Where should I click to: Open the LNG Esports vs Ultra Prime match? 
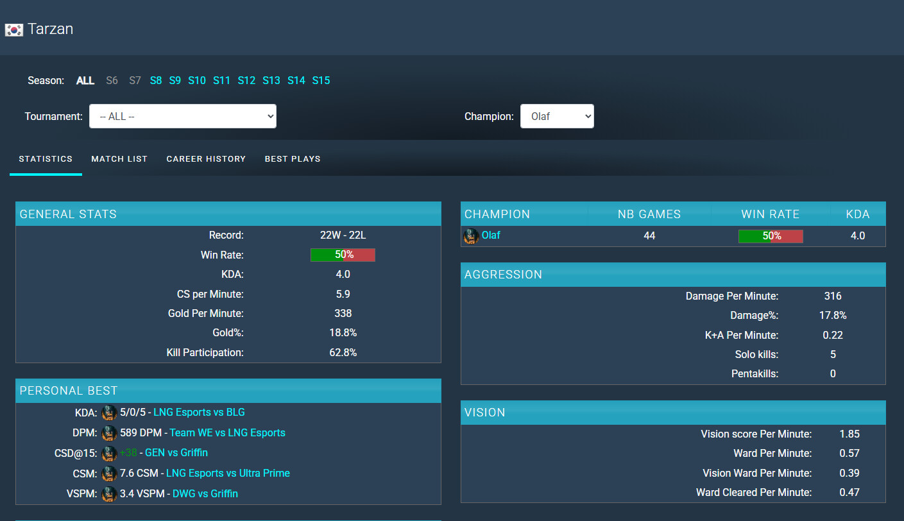point(228,473)
